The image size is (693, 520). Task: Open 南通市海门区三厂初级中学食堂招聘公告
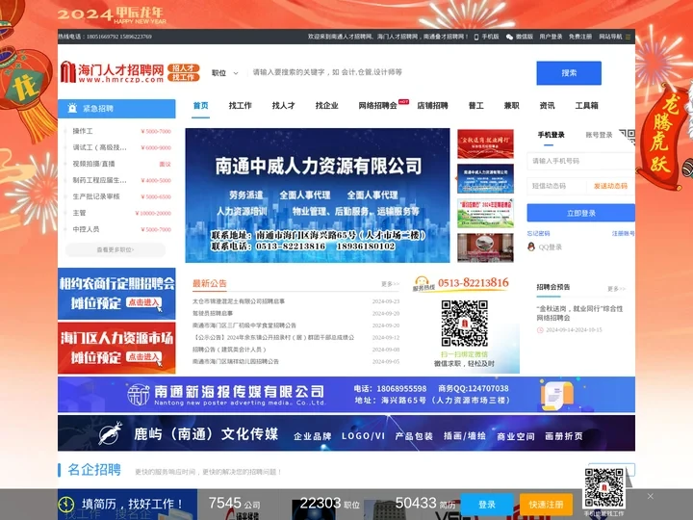(x=244, y=325)
